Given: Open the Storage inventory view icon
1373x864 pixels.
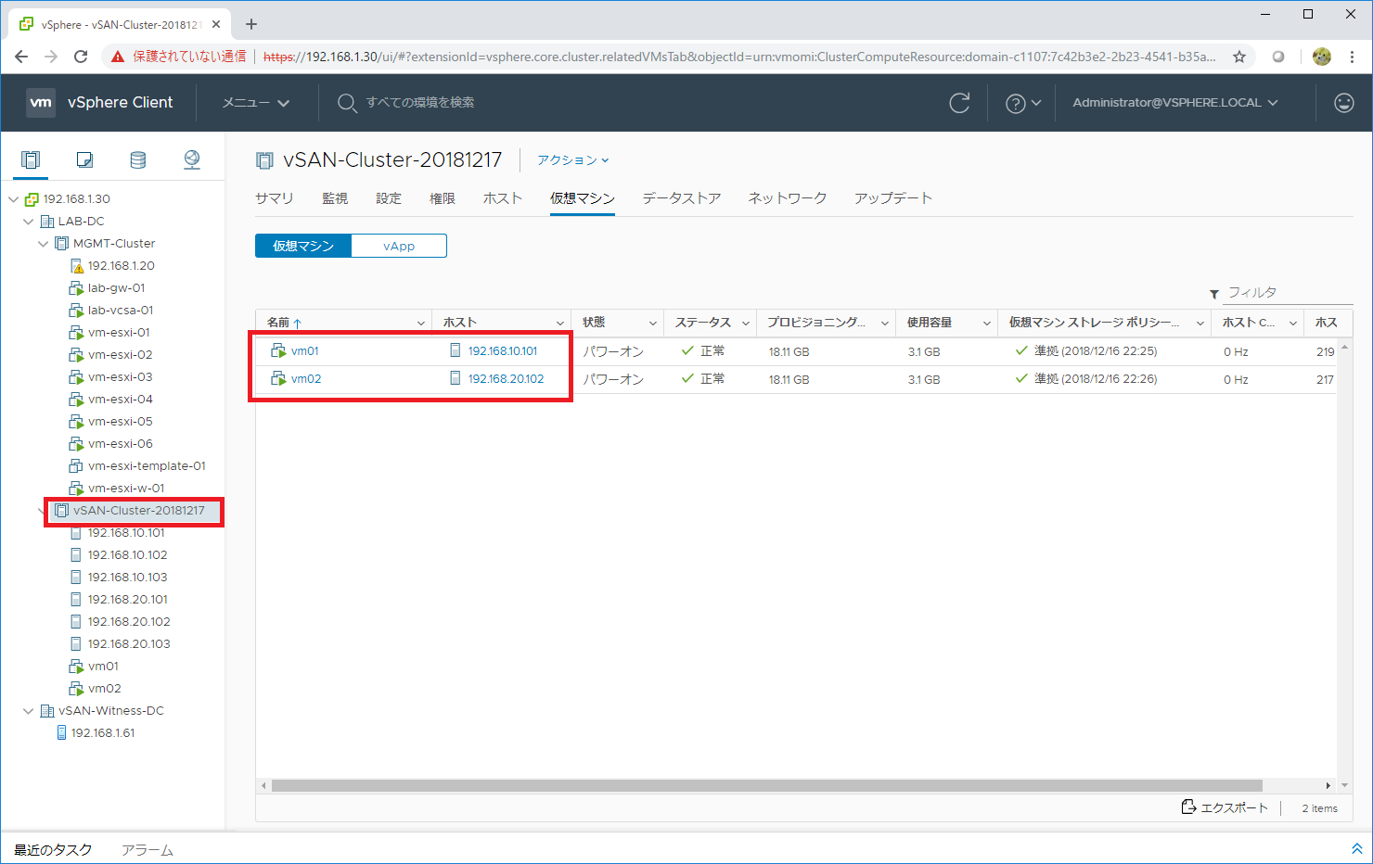Looking at the screenshot, I should click(137, 159).
